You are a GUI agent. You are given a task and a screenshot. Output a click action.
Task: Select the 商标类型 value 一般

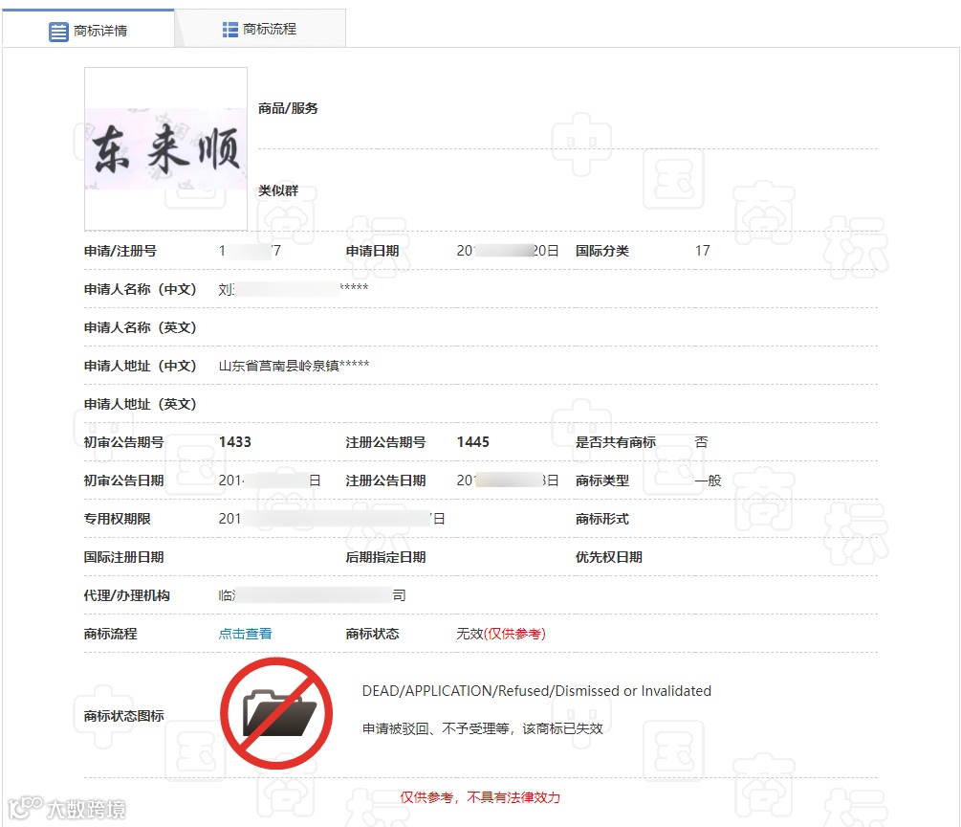pyautogui.click(x=708, y=481)
